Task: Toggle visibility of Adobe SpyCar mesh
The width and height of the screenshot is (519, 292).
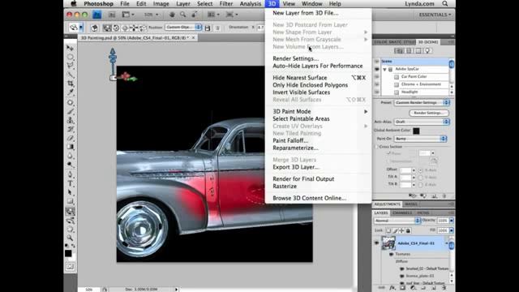Action: tap(376, 69)
